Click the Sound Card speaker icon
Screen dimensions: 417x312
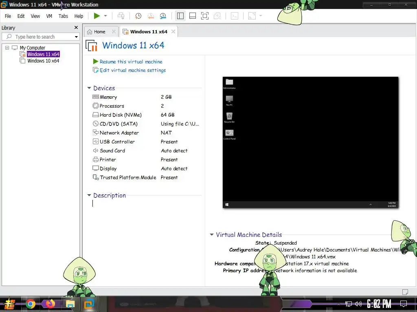[95, 150]
